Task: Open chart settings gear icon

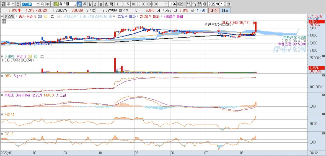Action: point(205,4)
